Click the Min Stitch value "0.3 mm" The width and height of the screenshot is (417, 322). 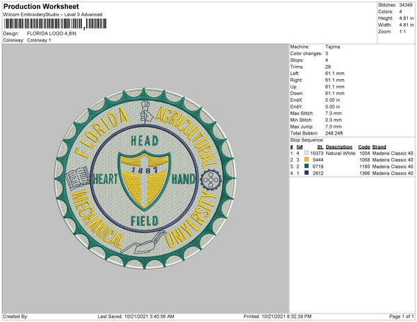(x=334, y=120)
